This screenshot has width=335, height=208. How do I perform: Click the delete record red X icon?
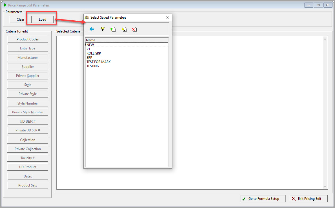coord(135,29)
